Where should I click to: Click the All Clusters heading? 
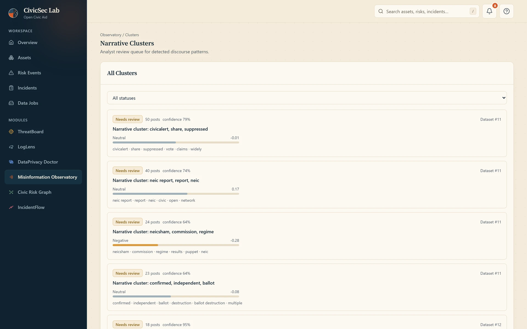tap(122, 73)
